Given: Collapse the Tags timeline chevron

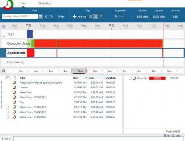Looking at the screenshot, I should tap(4, 36).
